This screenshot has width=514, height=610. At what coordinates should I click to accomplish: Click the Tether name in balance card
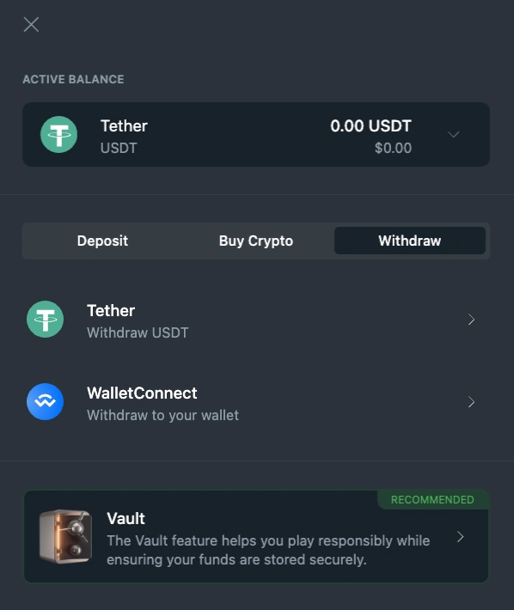click(x=124, y=126)
